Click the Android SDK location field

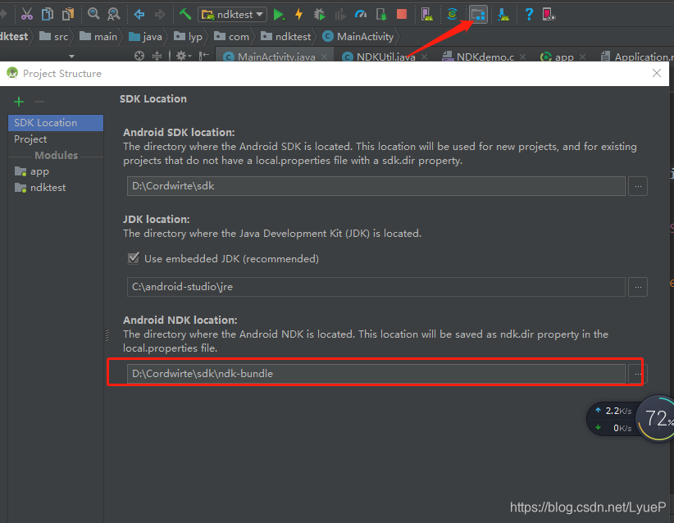(376, 186)
